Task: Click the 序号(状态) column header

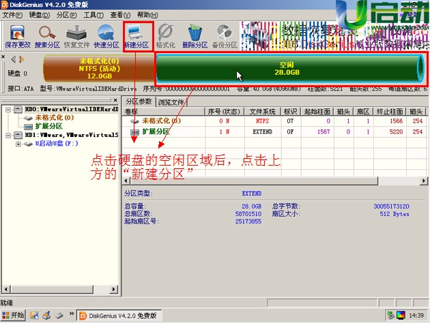Action: click(224, 111)
